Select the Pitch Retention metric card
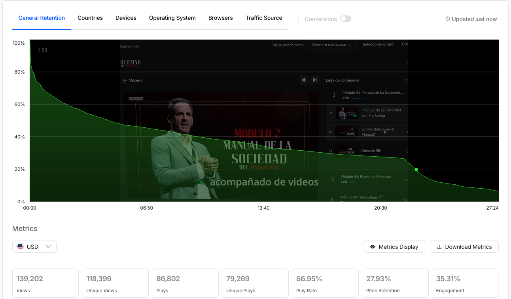Image resolution: width=511 pixels, height=299 pixels. click(x=395, y=283)
